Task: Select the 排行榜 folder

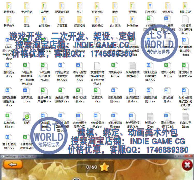Action: coord(44,8)
